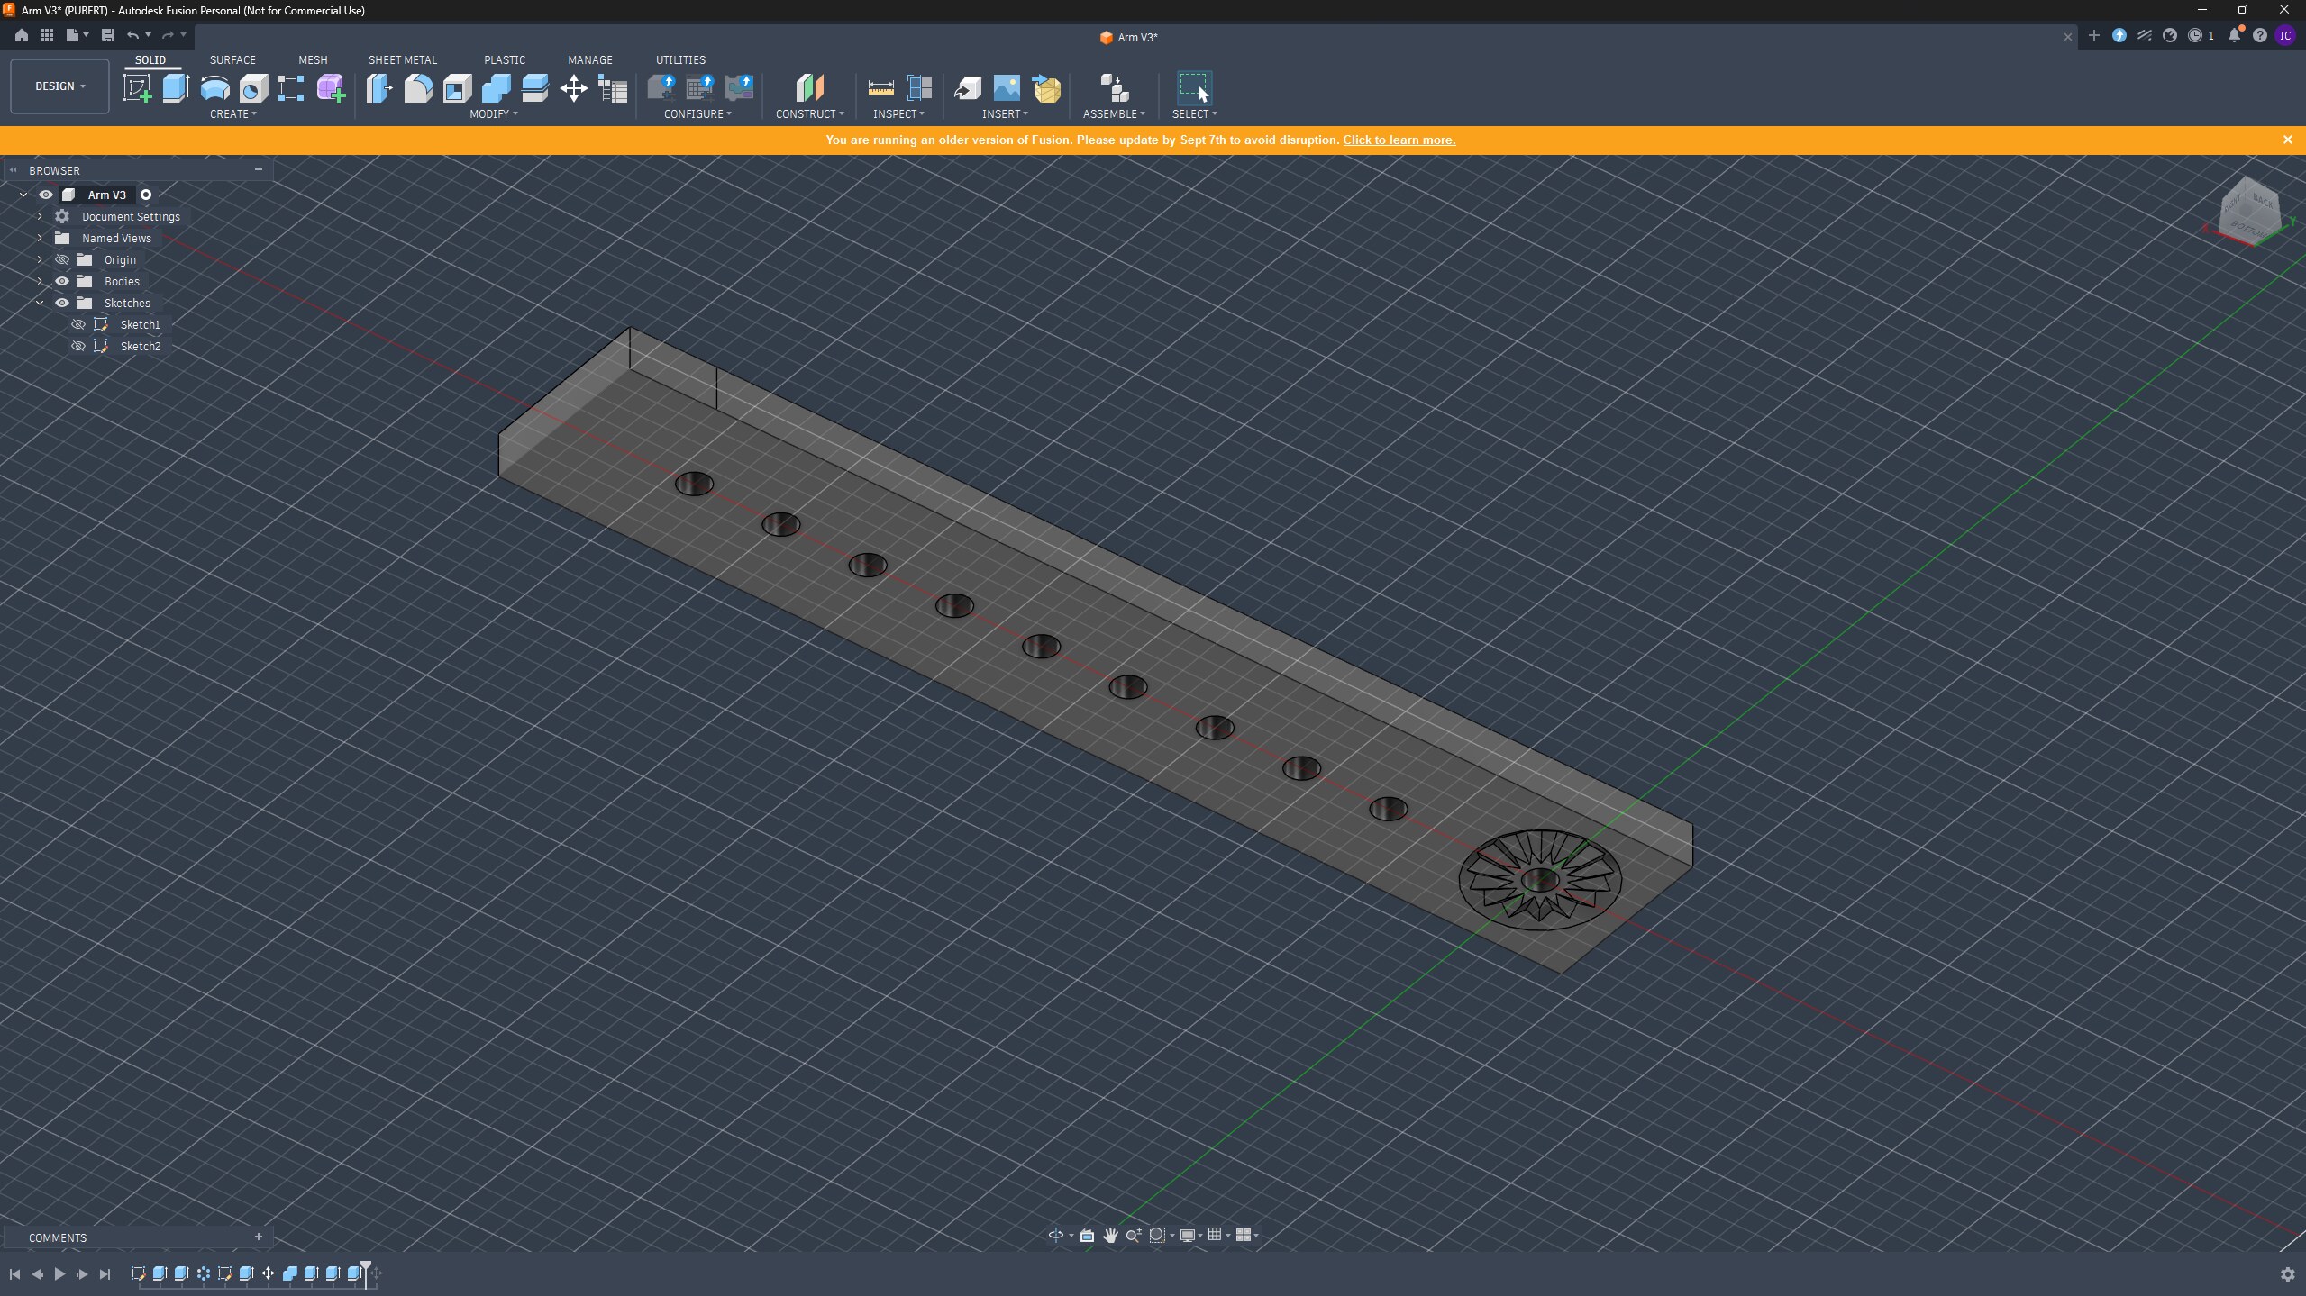
Task: Activate the Pan hand tool
Action: coord(1110,1235)
